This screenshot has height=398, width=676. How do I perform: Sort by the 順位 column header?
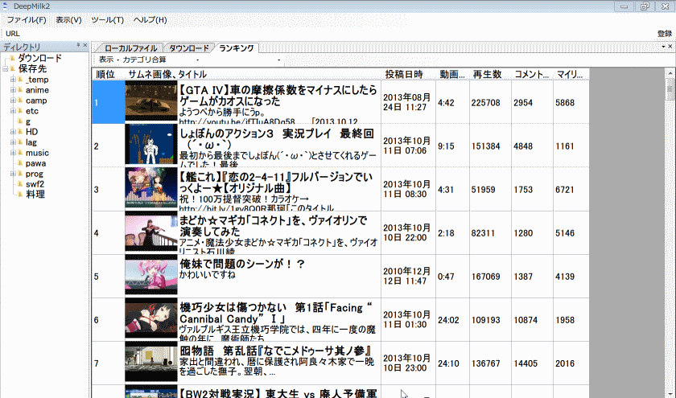[x=108, y=74]
